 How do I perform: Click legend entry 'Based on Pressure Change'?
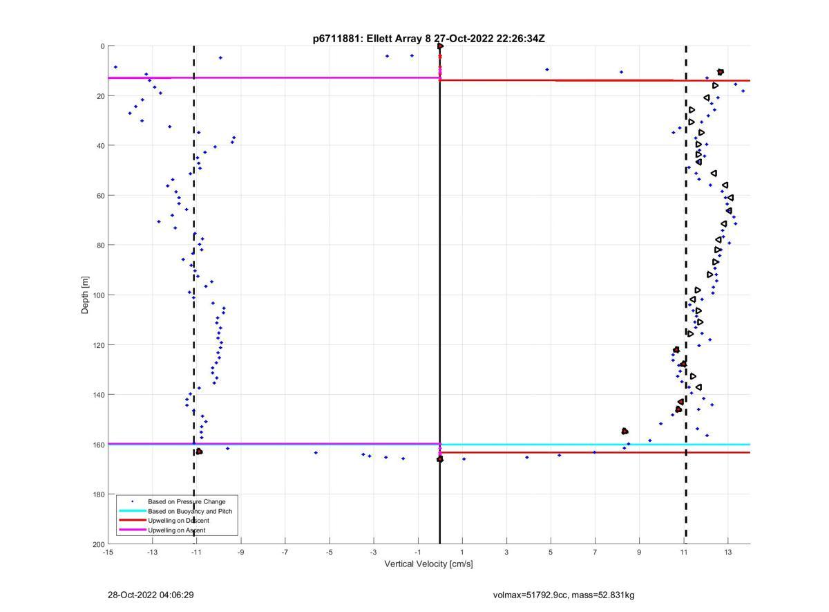pos(187,501)
